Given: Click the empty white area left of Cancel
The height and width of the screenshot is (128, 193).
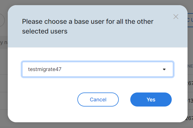Looking at the screenshot, I should tap(43, 100).
